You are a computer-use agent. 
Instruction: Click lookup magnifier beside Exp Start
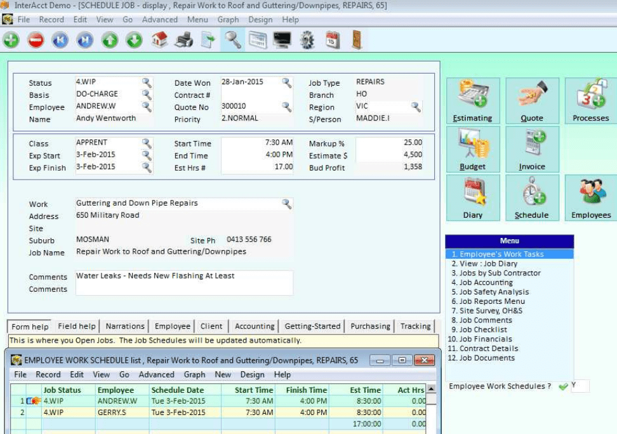point(147,155)
